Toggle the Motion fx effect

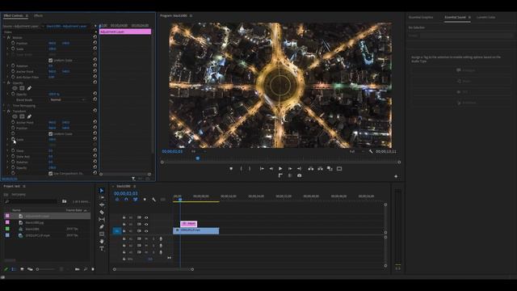(x=9, y=37)
